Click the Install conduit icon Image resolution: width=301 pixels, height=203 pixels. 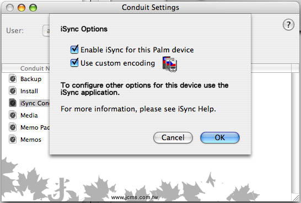[13, 91]
